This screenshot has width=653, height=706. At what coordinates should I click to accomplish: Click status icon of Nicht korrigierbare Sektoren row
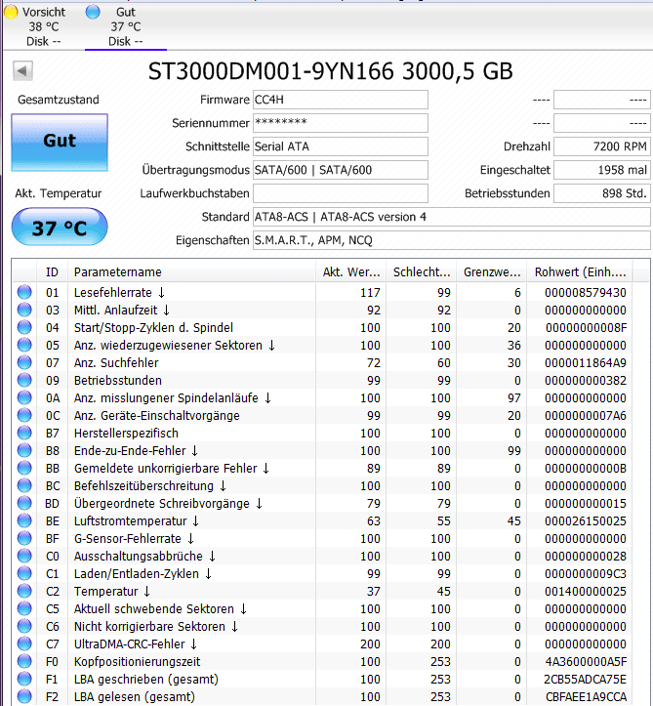[24, 626]
